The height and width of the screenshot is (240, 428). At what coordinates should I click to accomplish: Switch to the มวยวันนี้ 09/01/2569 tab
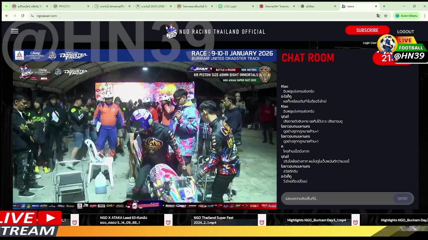[154, 6]
